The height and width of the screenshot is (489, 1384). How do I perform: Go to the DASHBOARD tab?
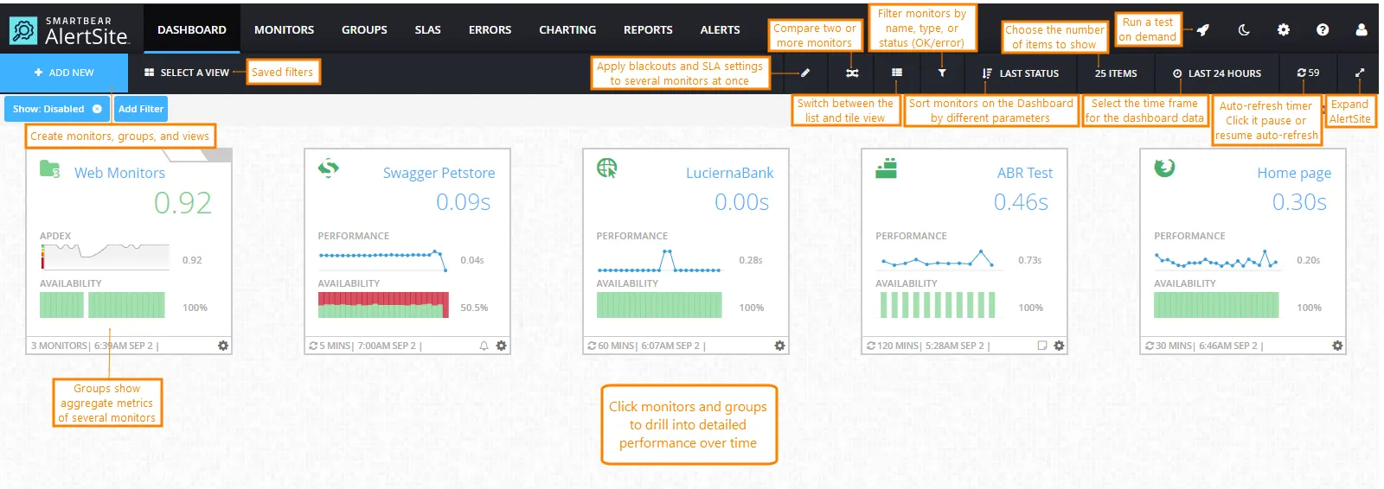tap(192, 29)
